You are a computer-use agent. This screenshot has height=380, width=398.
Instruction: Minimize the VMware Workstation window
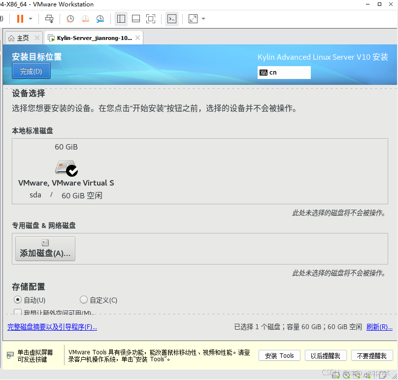pyautogui.click(x=367, y=4)
